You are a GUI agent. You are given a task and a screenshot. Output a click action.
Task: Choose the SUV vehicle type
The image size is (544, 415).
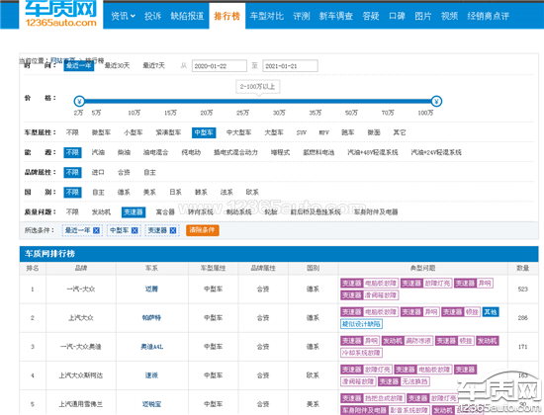pos(301,132)
